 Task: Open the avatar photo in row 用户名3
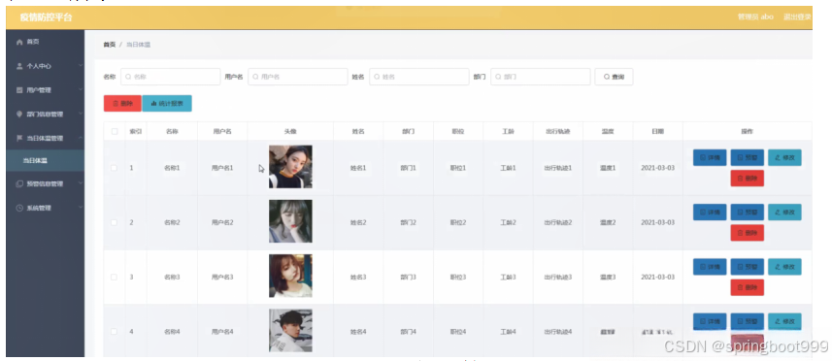click(290, 276)
